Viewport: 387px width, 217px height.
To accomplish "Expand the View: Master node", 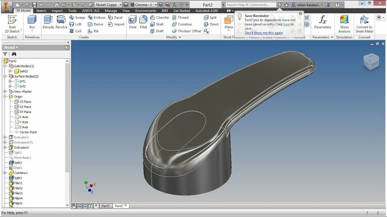I will [5, 91].
